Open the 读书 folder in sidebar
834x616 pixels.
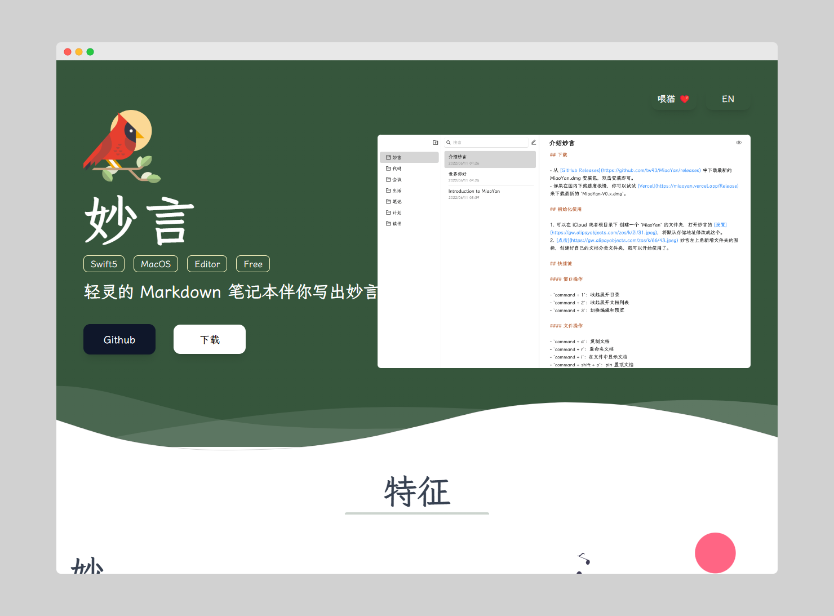coord(397,224)
